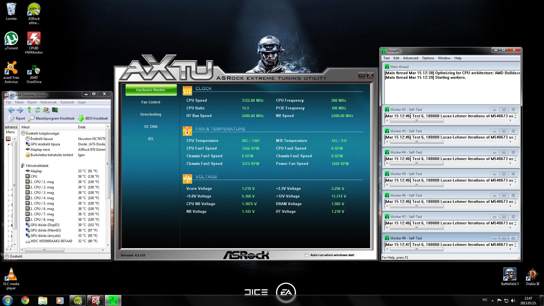Click the AIDA64 forward arrow icon

coord(20,110)
